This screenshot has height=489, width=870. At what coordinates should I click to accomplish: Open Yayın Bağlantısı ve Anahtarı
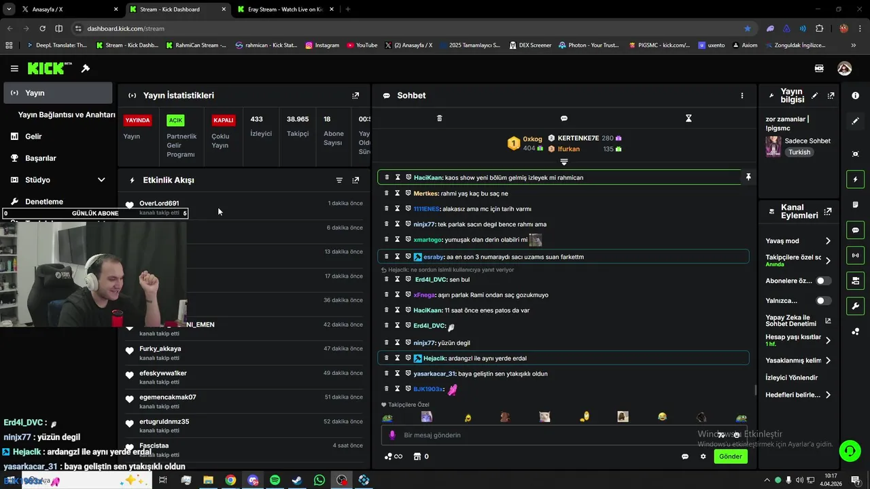click(67, 115)
